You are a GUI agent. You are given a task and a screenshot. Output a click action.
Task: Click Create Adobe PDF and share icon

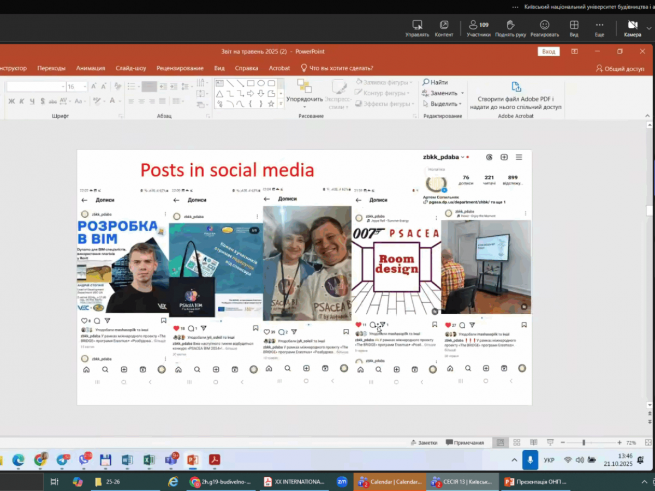516,87
